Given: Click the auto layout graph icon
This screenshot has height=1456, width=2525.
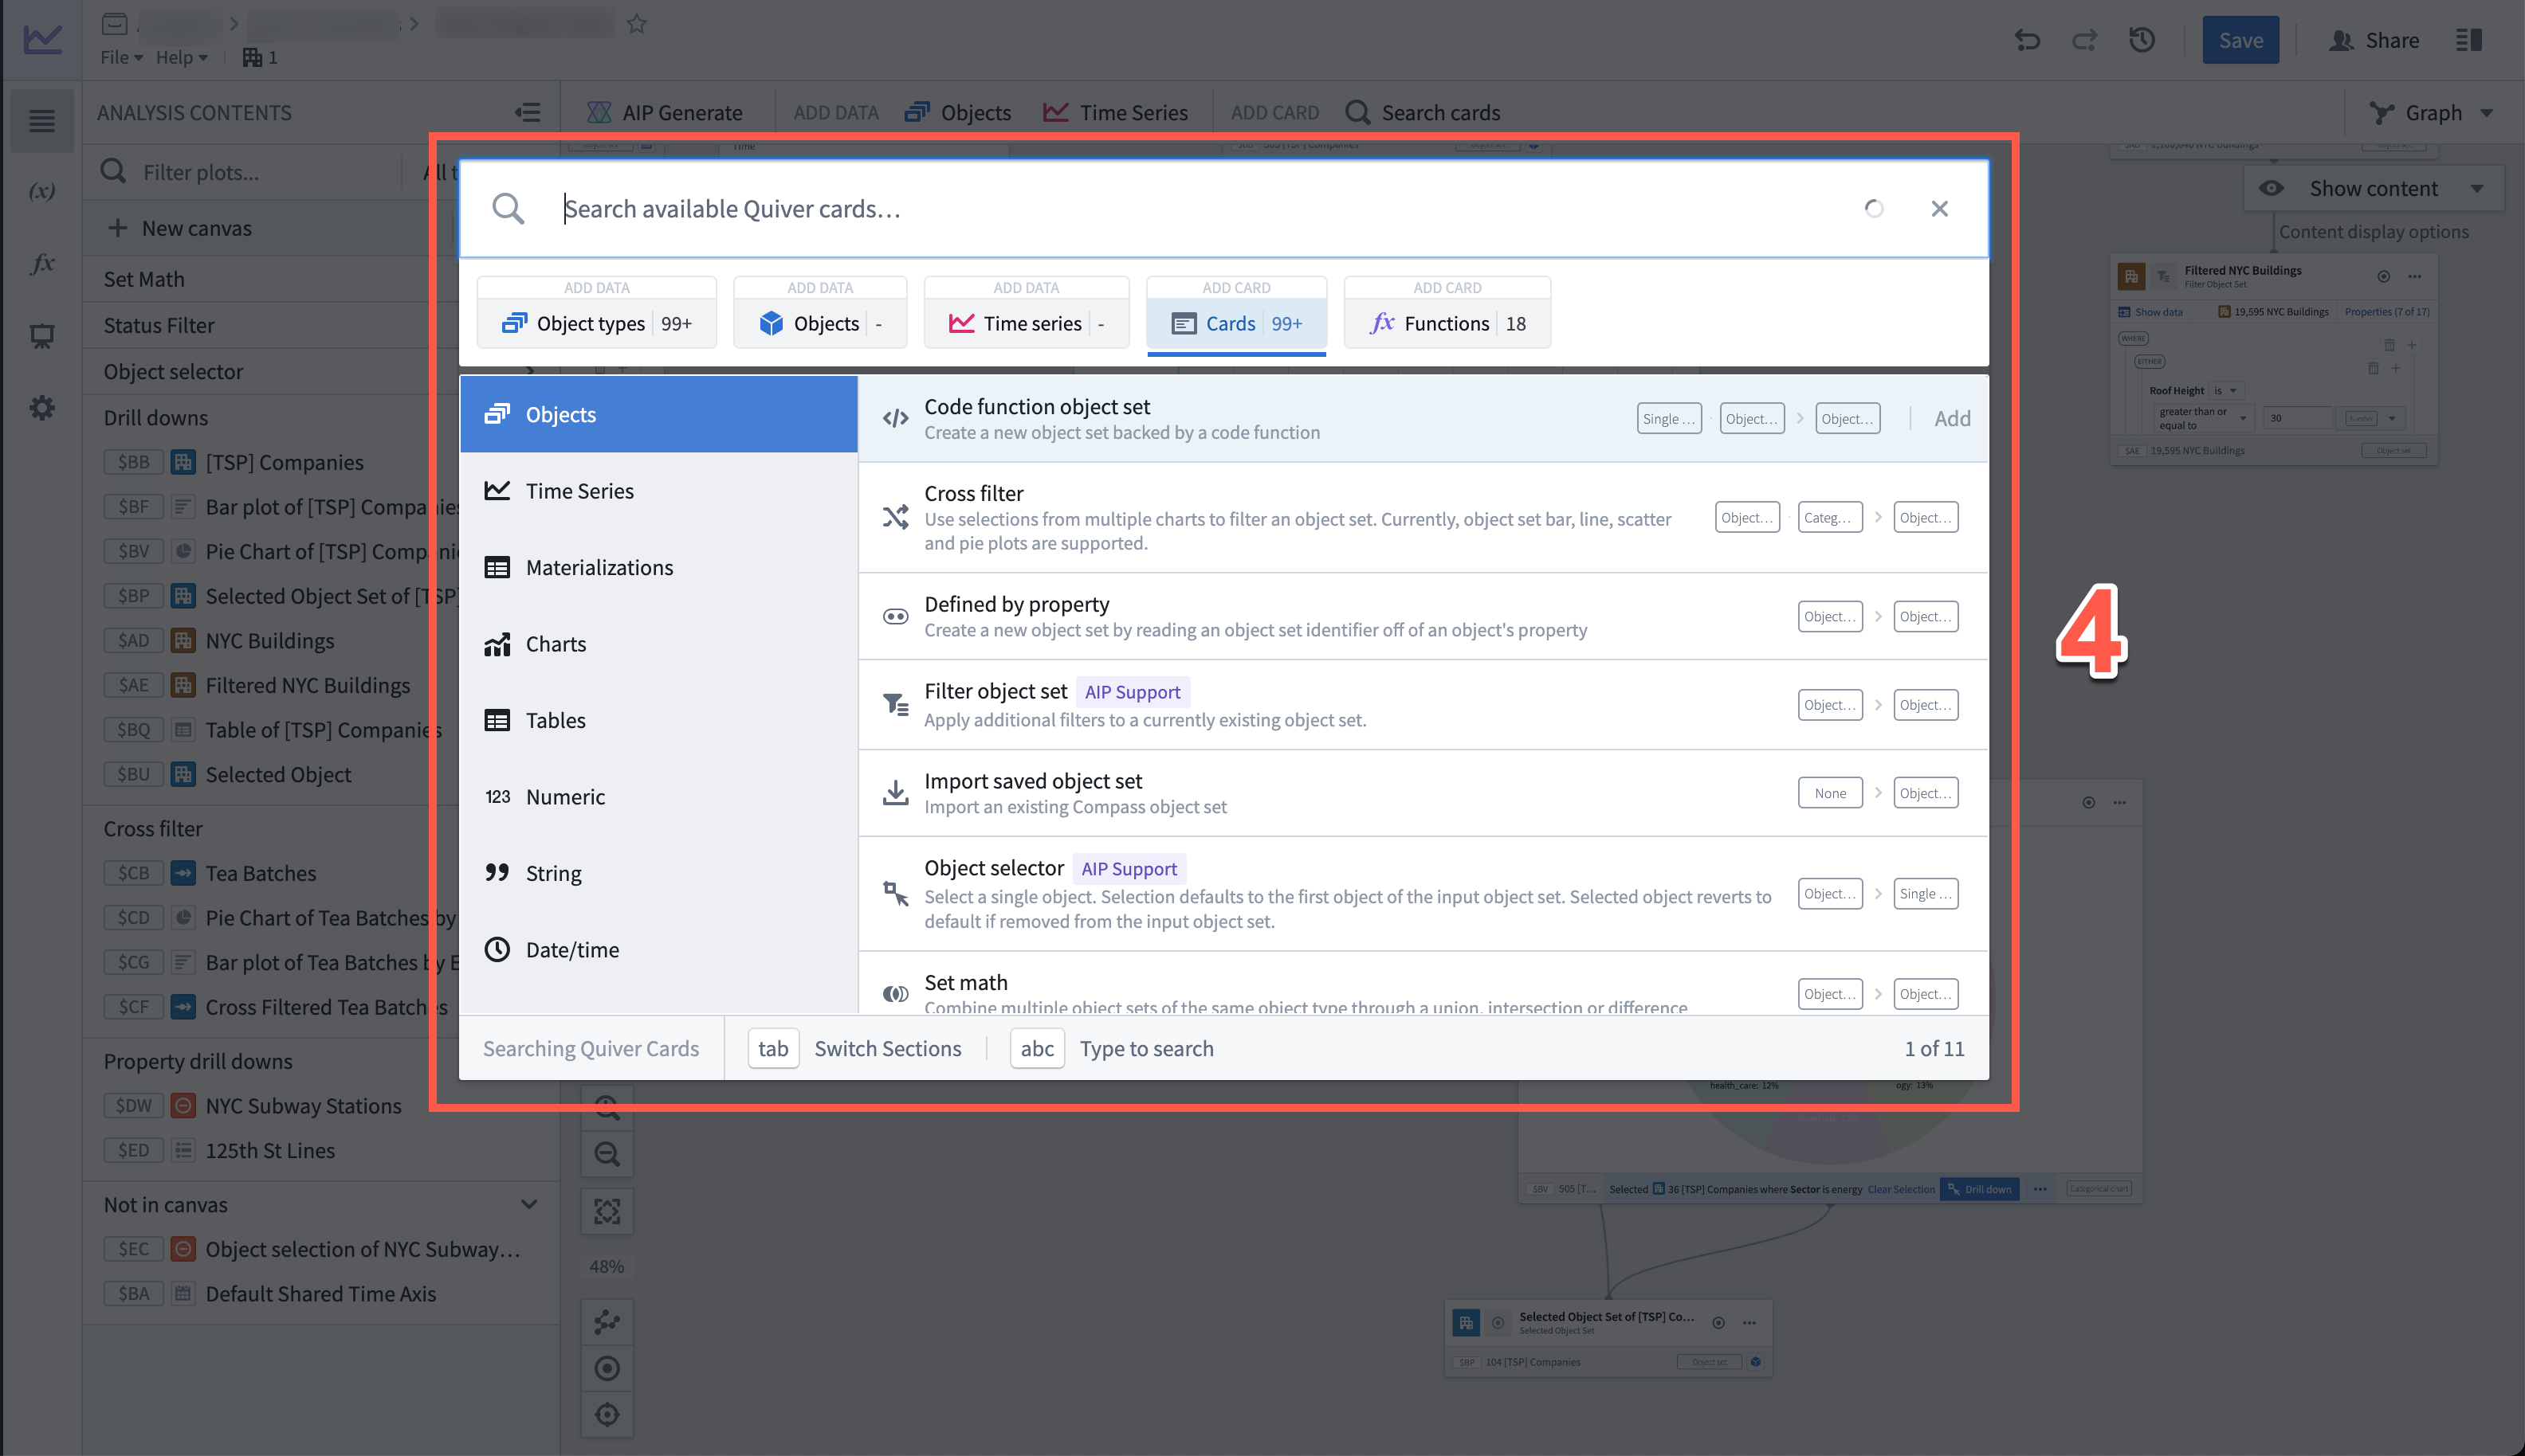Looking at the screenshot, I should point(607,1323).
